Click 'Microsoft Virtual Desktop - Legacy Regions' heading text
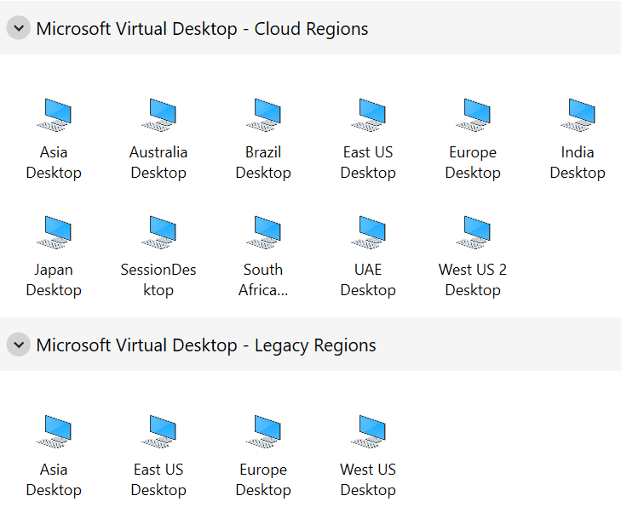This screenshot has width=621, height=530. (x=206, y=345)
